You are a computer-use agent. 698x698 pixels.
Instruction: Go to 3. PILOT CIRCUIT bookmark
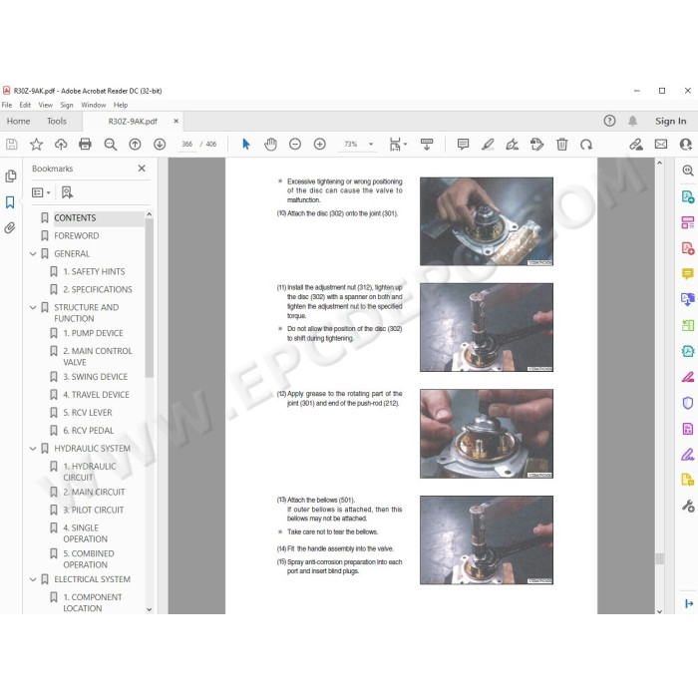coord(93,511)
